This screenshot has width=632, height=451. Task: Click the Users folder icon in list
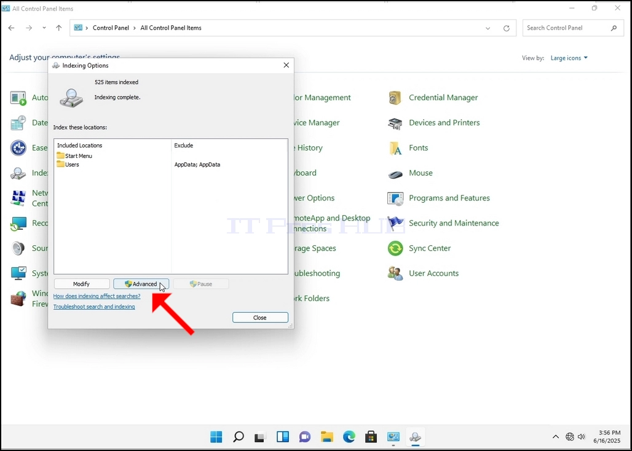click(60, 164)
